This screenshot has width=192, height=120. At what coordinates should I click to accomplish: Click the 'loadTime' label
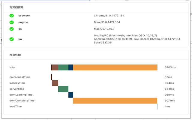tap(15, 106)
